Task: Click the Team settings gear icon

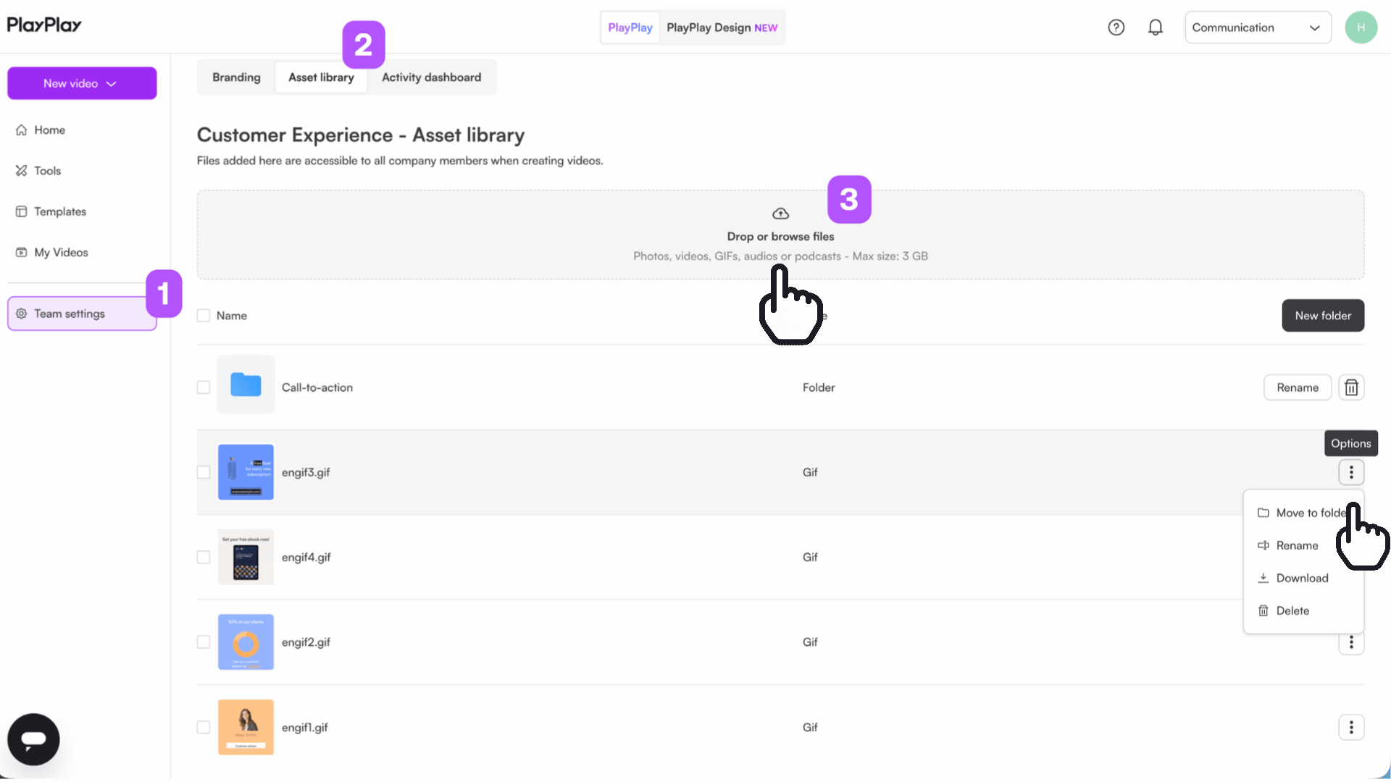Action: click(x=22, y=314)
